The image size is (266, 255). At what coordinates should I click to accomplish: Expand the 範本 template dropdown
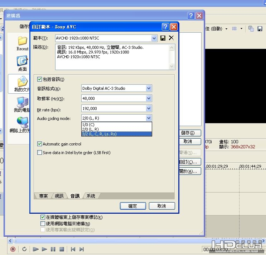point(154,38)
